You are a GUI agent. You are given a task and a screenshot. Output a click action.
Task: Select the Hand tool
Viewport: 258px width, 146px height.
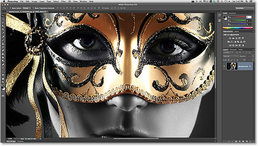pos(3,78)
